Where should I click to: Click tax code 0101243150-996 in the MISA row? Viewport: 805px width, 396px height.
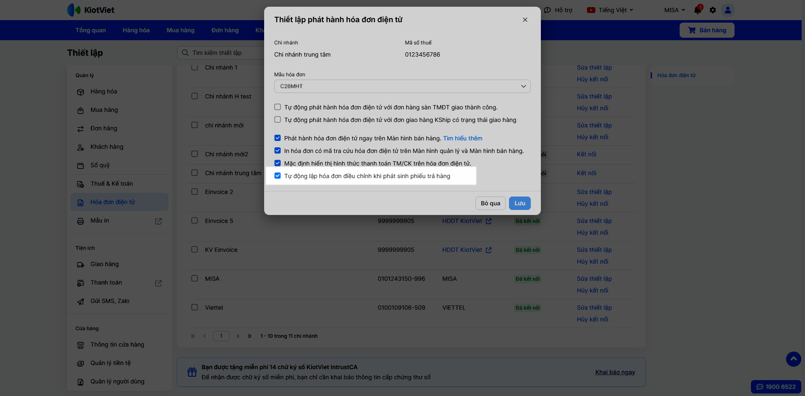click(401, 279)
